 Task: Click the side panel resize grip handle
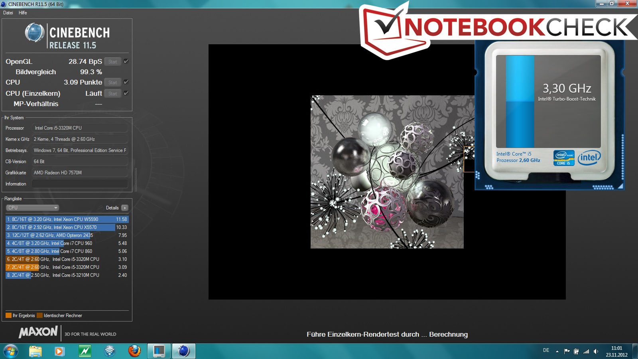[136, 179]
